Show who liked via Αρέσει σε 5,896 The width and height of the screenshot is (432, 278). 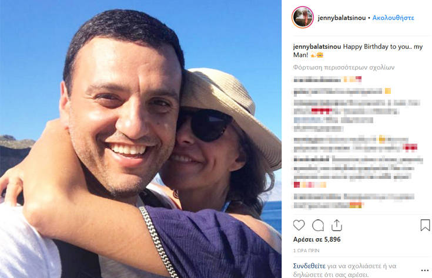317,239
